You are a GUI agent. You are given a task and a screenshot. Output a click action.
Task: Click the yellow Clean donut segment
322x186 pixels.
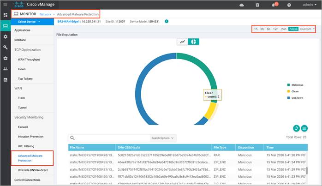[211, 110]
